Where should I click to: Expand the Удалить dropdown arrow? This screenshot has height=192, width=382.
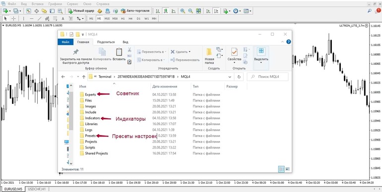(x=190, y=52)
